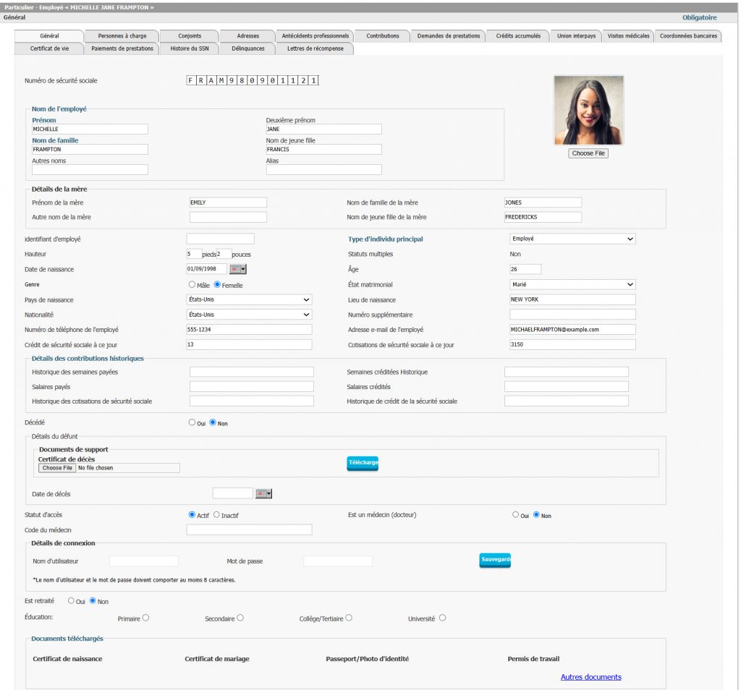Screen dimensions: 741x690
Task: Expand the Pays de naissance dropdown
Action: click(249, 299)
